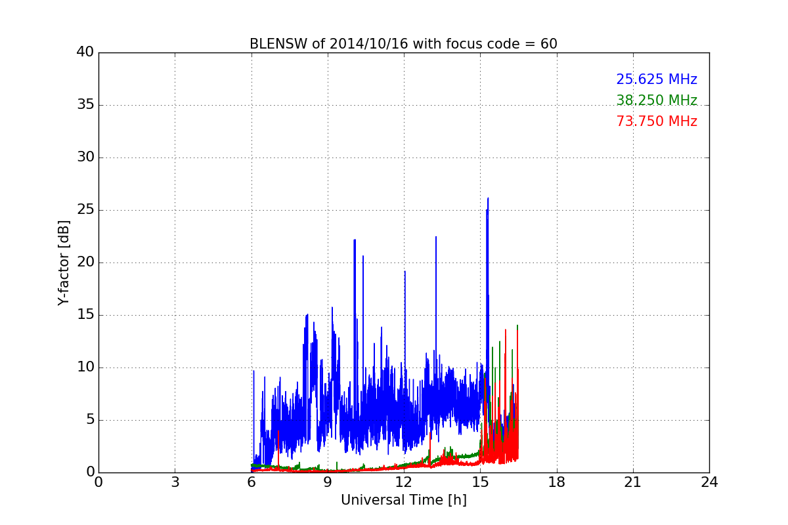Viewport: 788px width, 525px height.
Task: Select the 73.750 MHz legend label
Action: click(x=657, y=121)
